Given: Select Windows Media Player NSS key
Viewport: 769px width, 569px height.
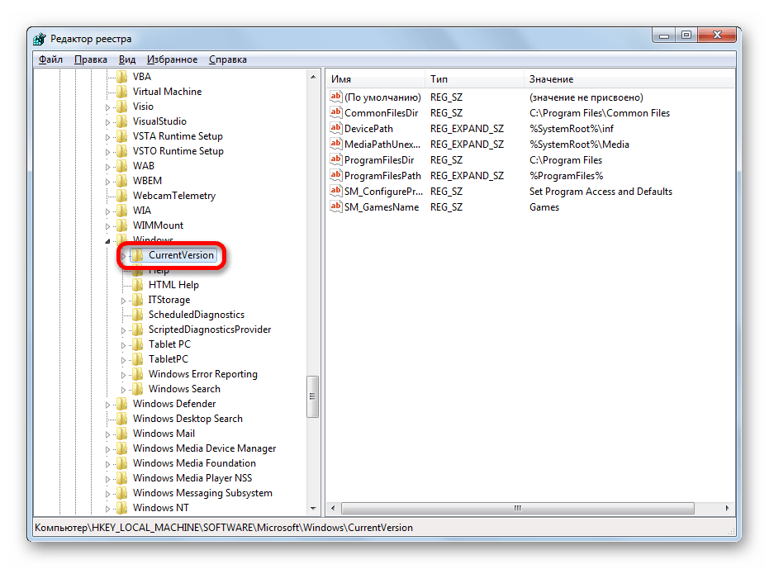Looking at the screenshot, I should pyautogui.click(x=192, y=478).
